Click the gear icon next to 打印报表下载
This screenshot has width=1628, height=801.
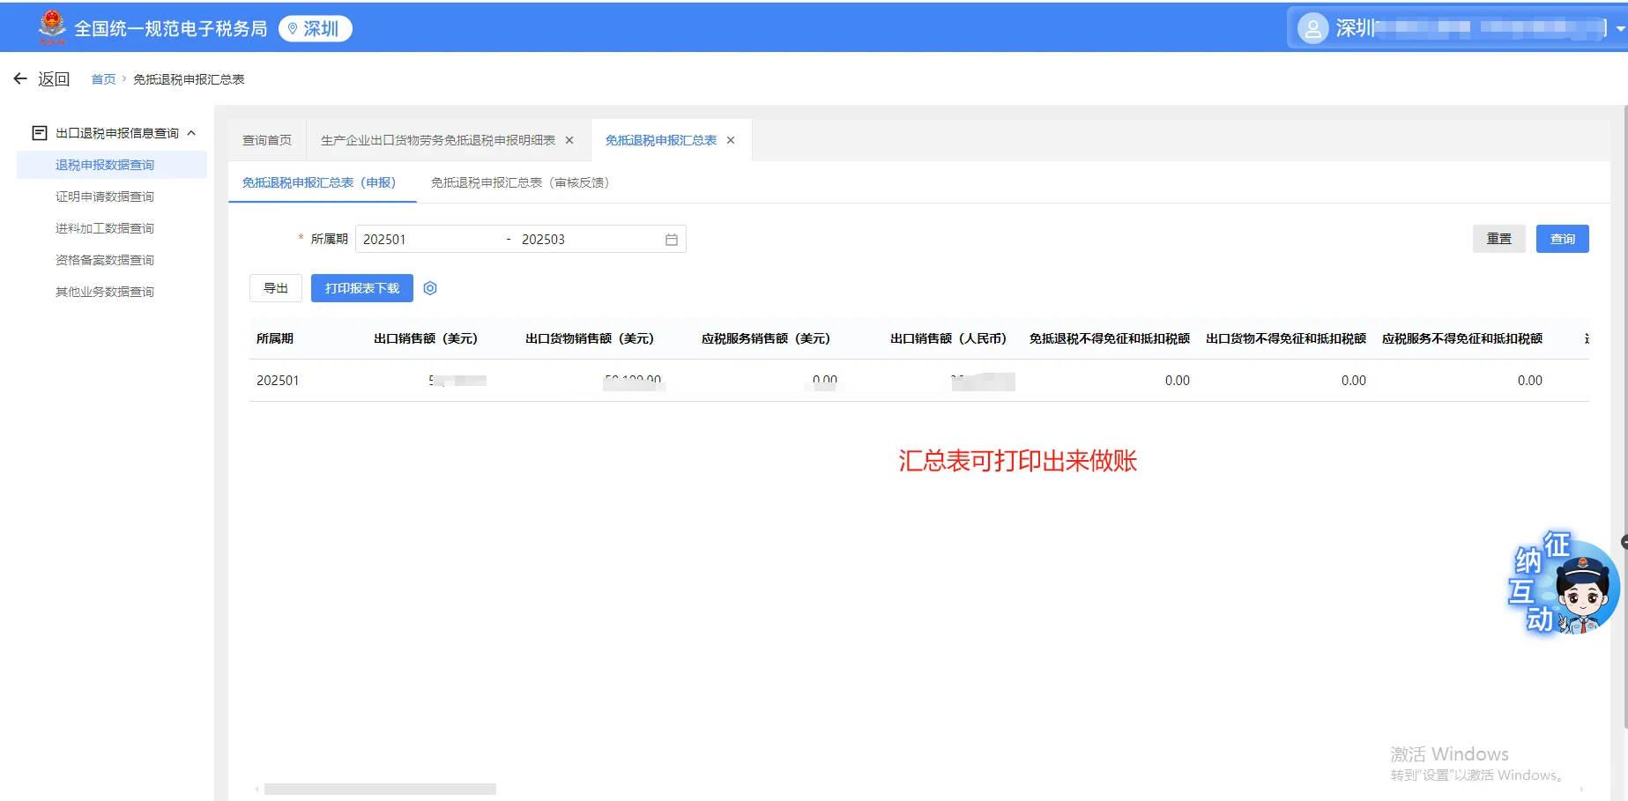click(x=430, y=287)
